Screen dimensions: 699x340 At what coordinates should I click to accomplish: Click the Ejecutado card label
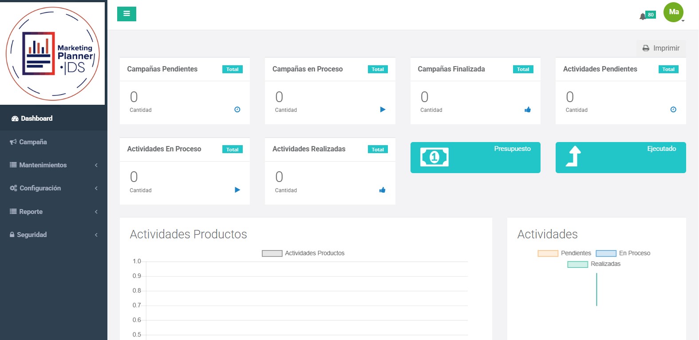click(662, 149)
